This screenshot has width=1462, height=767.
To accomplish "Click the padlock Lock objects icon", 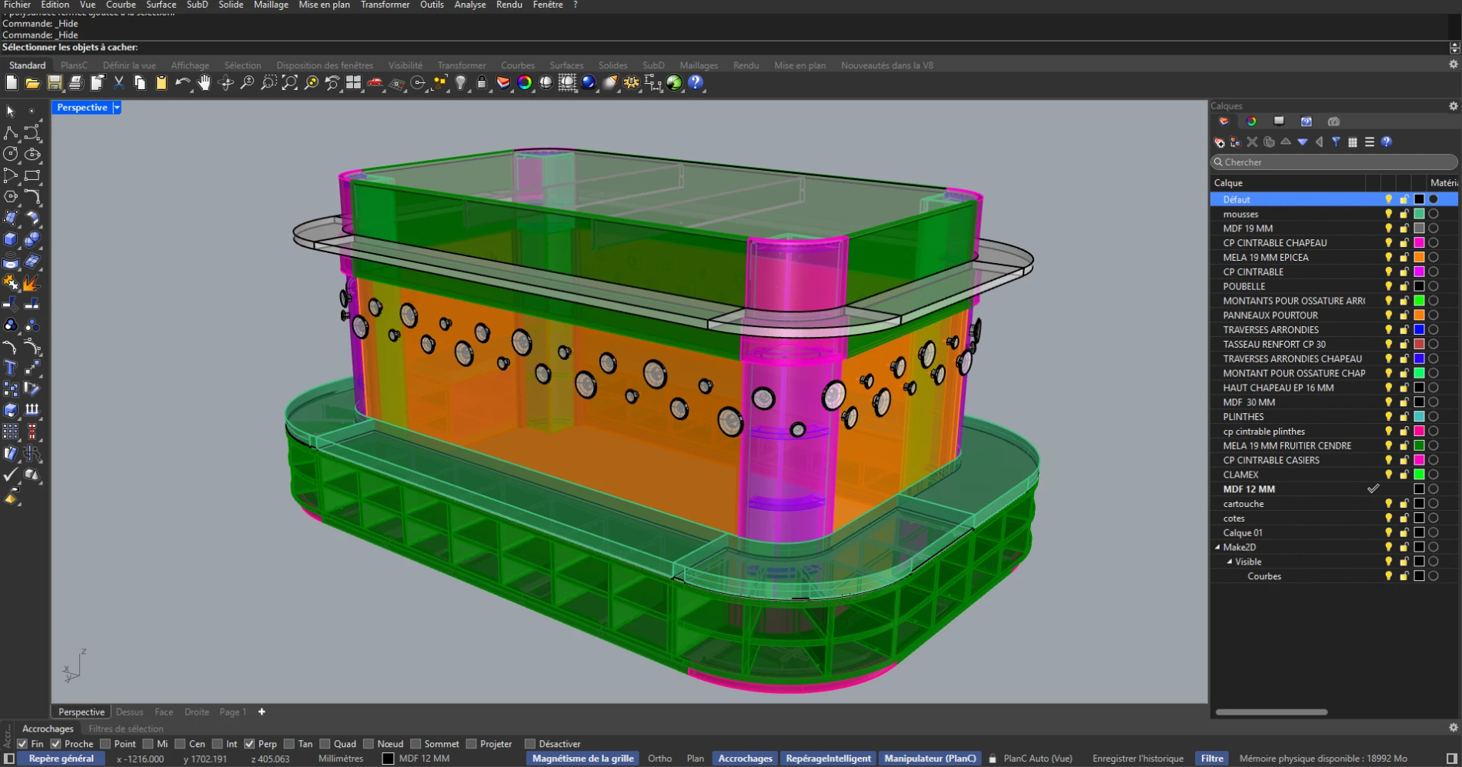I will pyautogui.click(x=482, y=83).
